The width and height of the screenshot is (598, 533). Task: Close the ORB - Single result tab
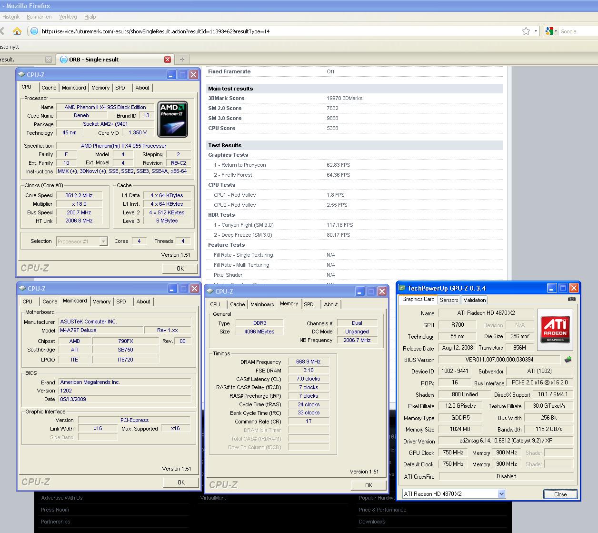pyautogui.click(x=168, y=60)
